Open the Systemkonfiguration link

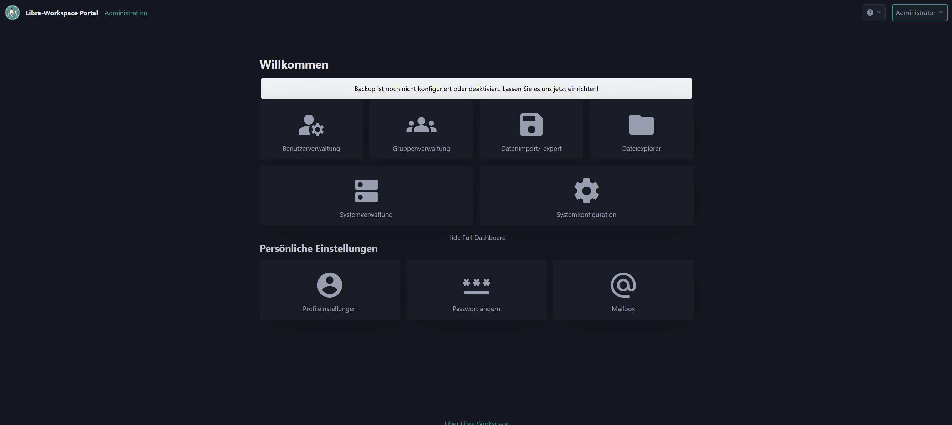coord(586,215)
